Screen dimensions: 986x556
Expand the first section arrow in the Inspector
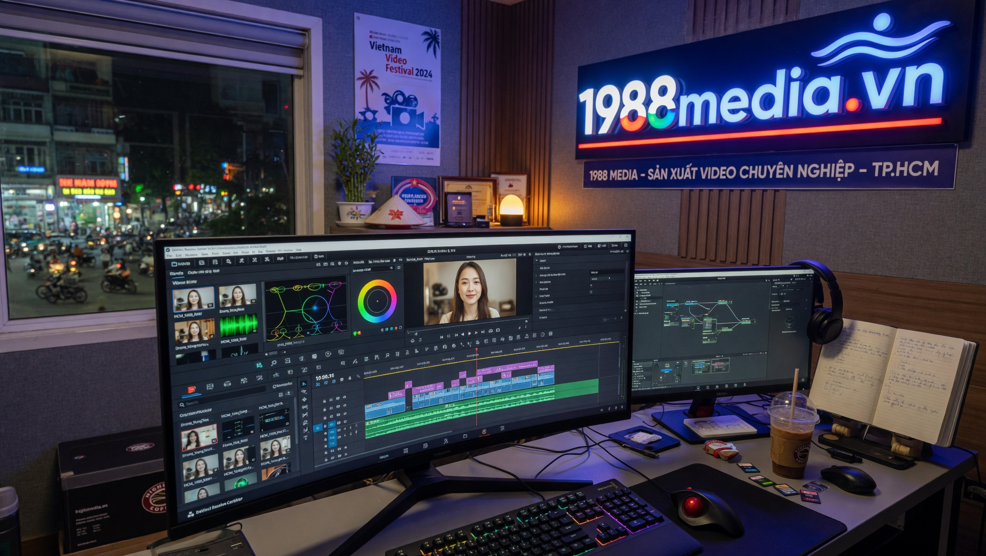536,260
